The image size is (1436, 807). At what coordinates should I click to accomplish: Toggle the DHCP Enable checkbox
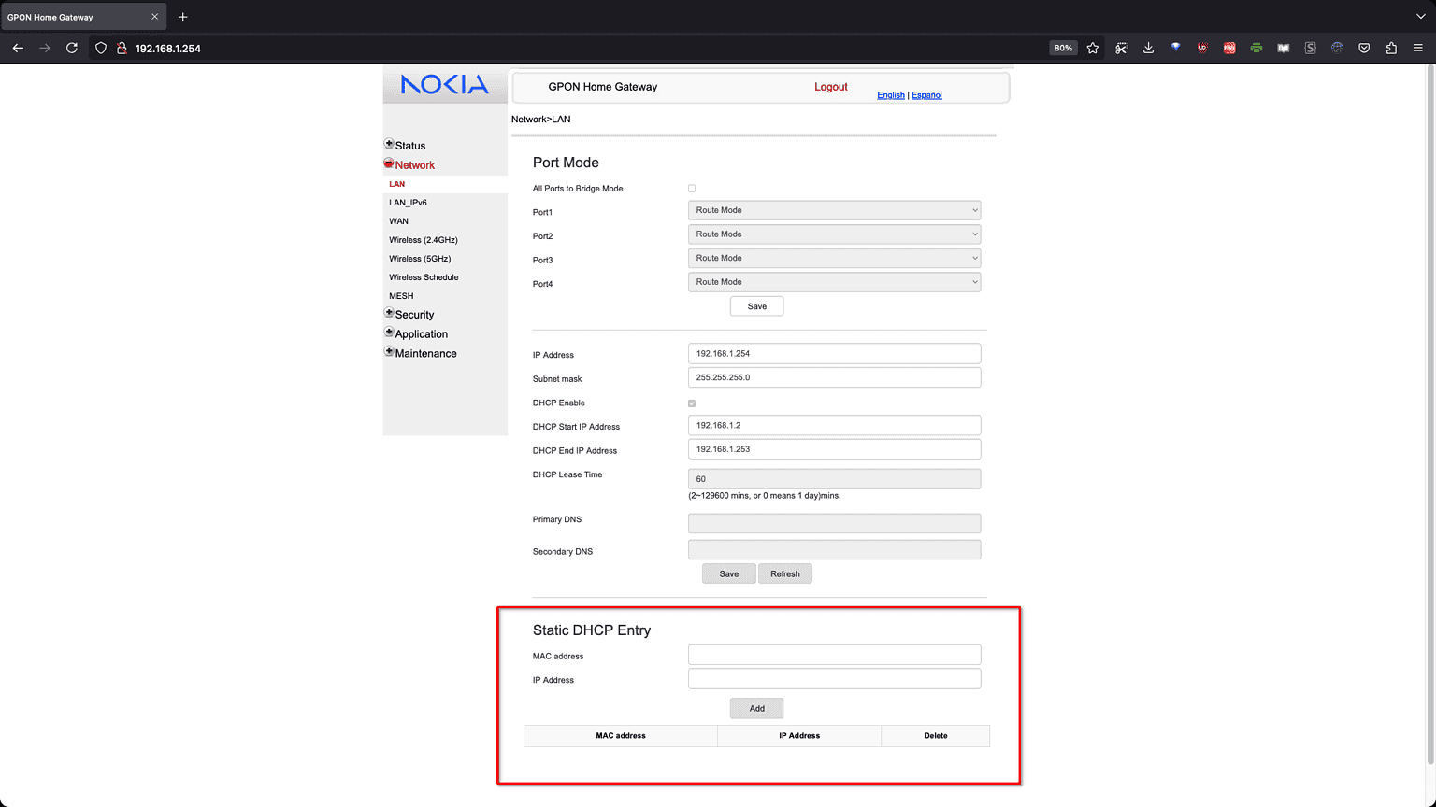click(691, 403)
